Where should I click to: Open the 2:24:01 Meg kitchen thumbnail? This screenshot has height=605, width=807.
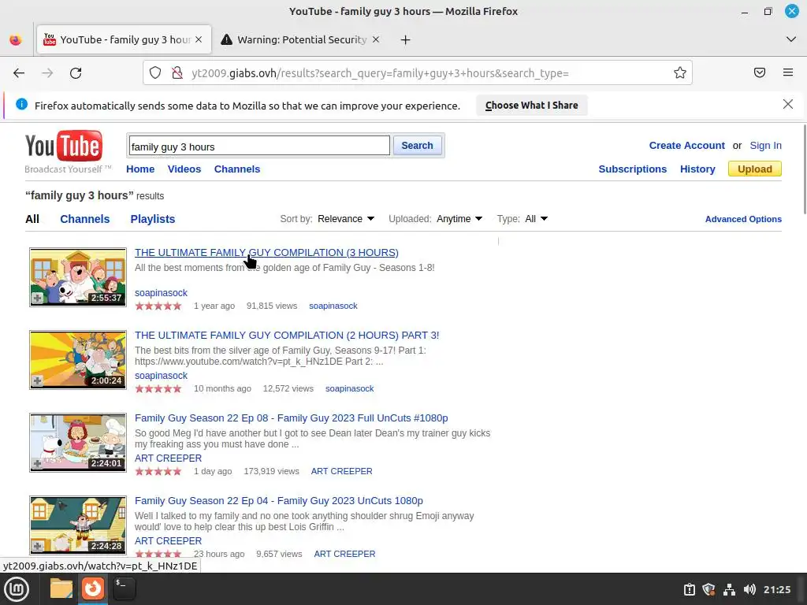coord(78,443)
